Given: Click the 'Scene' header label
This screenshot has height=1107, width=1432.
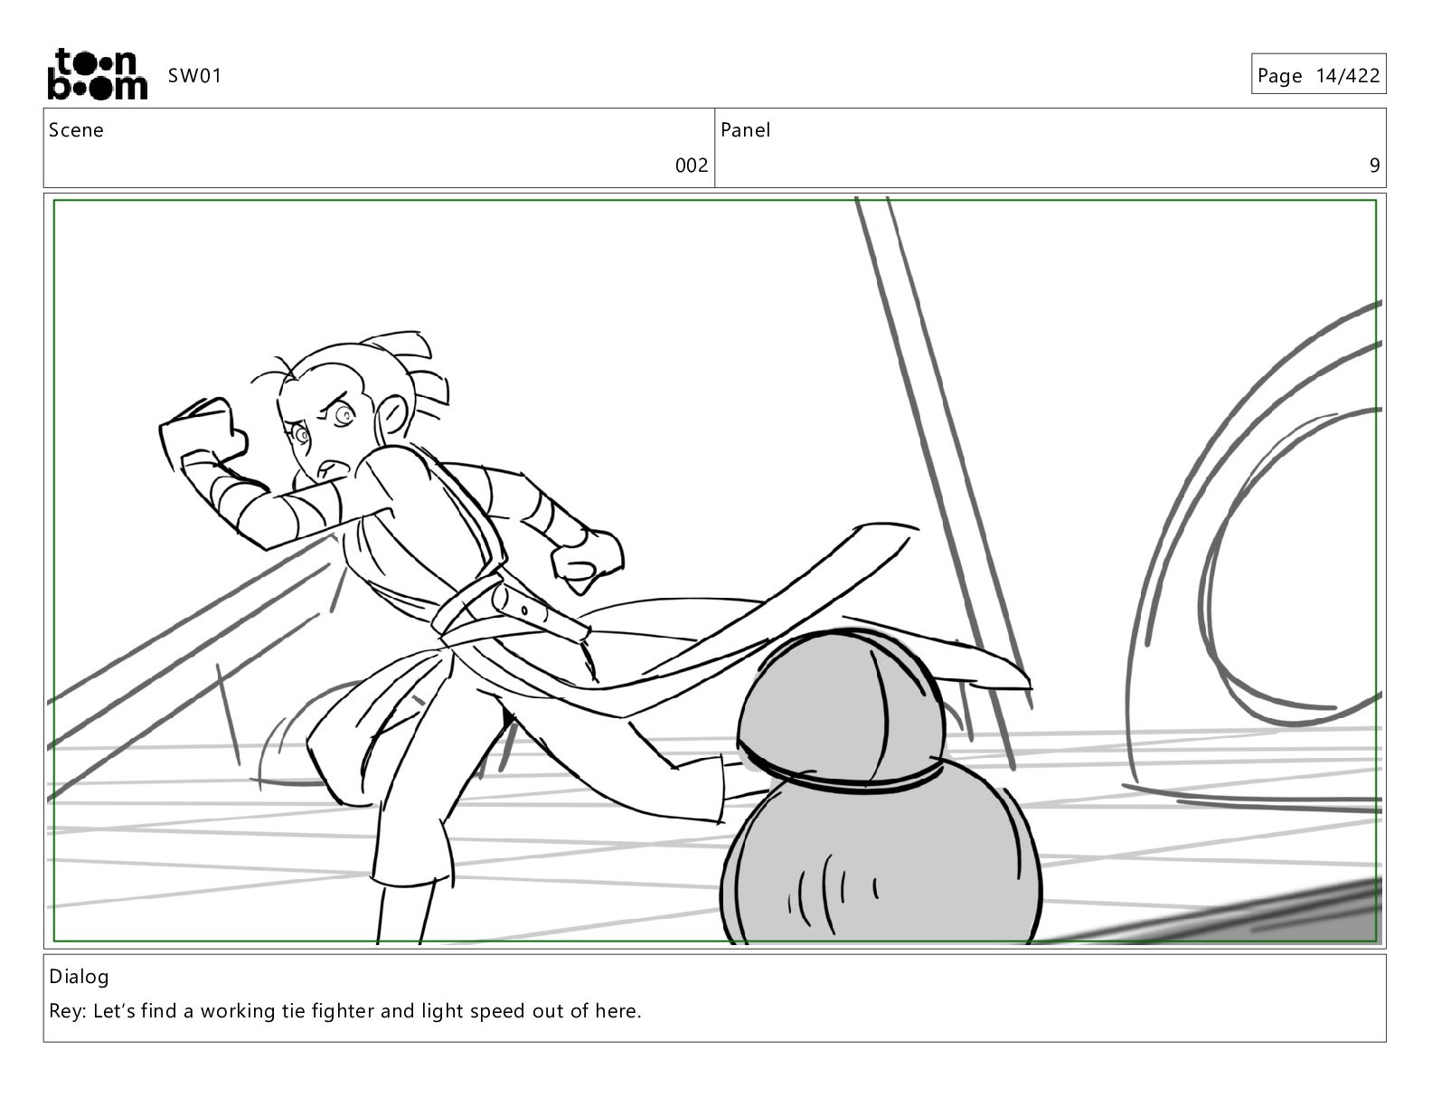Looking at the screenshot, I should point(76,130).
